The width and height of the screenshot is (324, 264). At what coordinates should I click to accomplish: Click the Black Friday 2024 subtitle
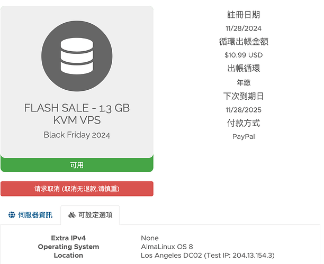(77, 135)
